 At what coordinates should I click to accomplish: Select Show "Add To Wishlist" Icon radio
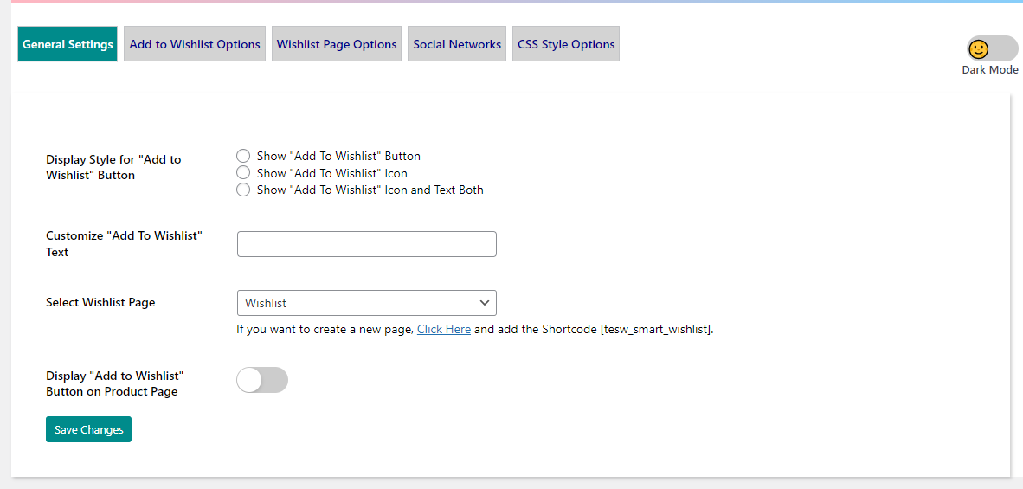pos(243,173)
